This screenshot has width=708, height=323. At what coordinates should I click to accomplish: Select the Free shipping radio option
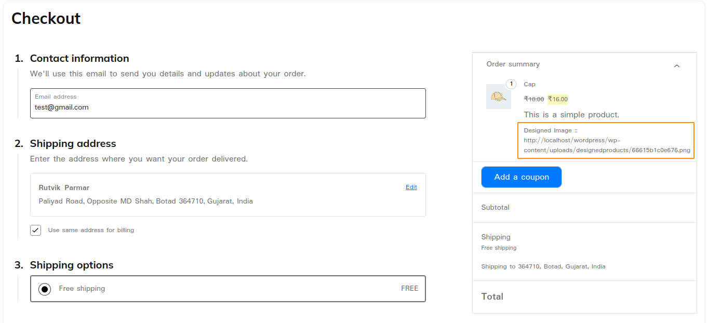(x=44, y=289)
